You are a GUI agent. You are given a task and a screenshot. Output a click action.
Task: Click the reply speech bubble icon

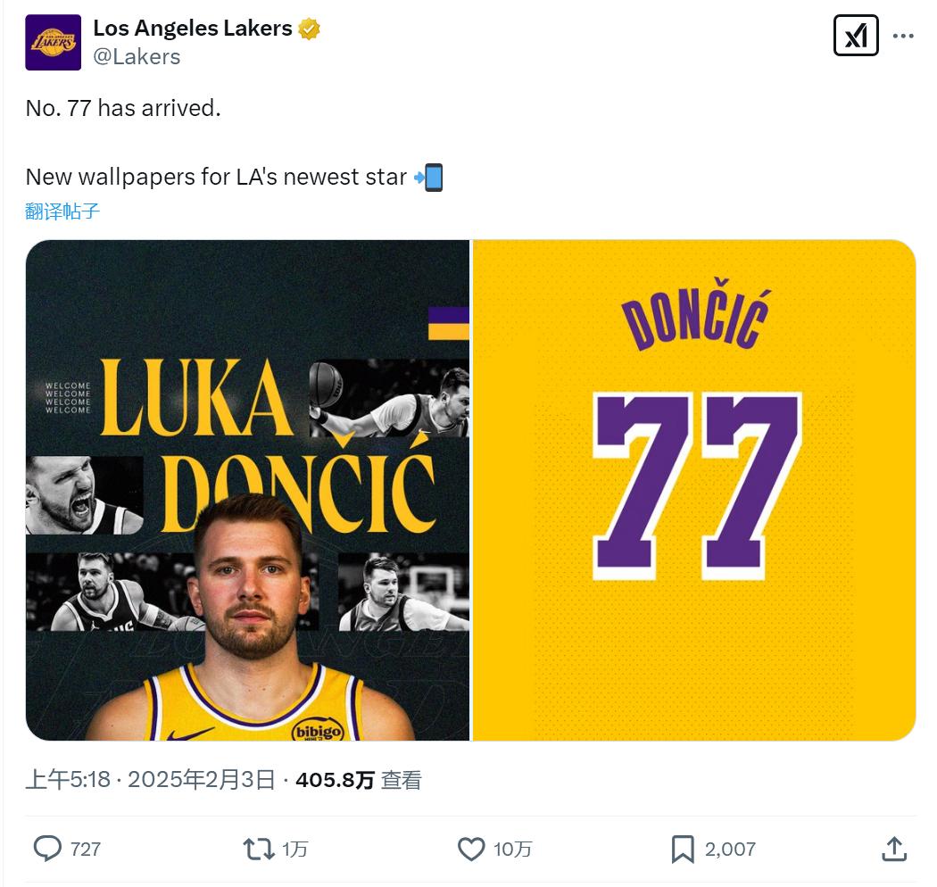pos(46,849)
